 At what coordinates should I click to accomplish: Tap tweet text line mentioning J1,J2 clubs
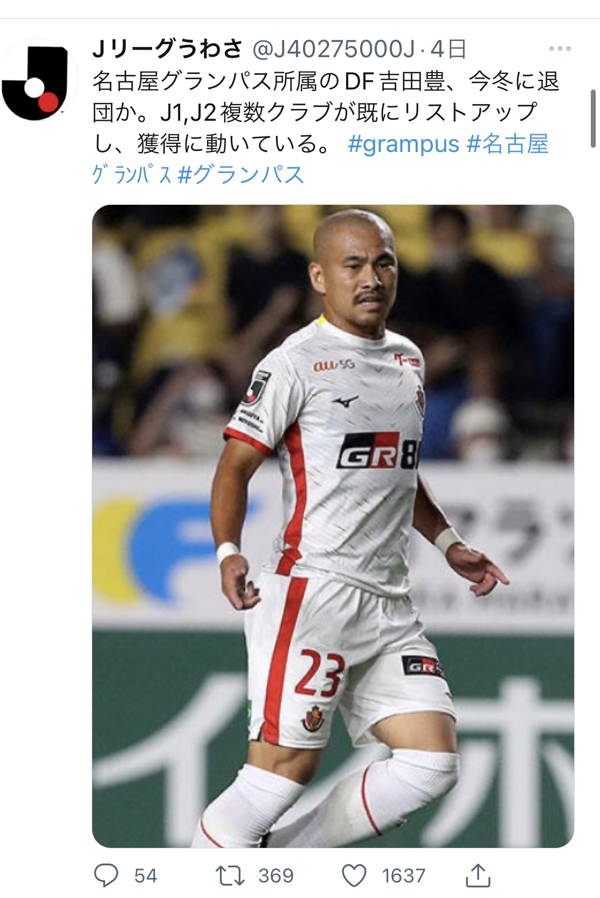point(315,113)
